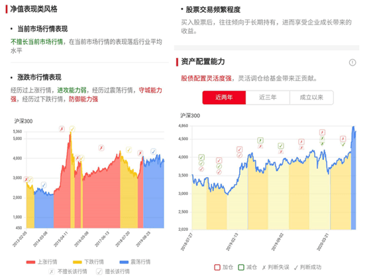Image resolution: width=367 pixels, height=278 pixels.
Task: Click the red X marker above 2017 uptrend
Action: pos(101,148)
